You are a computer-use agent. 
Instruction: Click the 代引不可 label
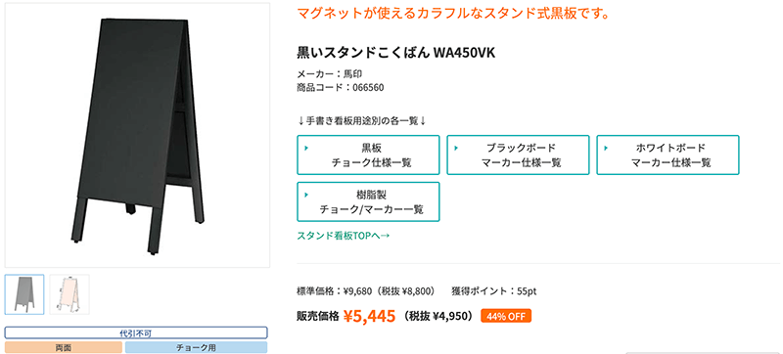(136, 332)
